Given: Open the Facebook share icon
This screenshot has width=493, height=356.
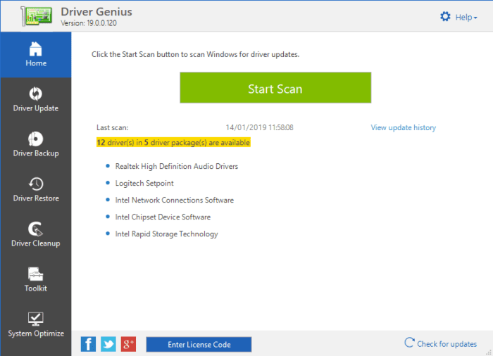Looking at the screenshot, I should click(x=88, y=344).
